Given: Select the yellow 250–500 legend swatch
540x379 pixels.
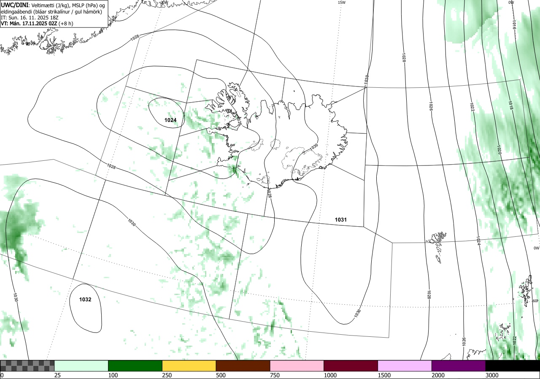Looking at the screenshot, I should tap(189, 365).
